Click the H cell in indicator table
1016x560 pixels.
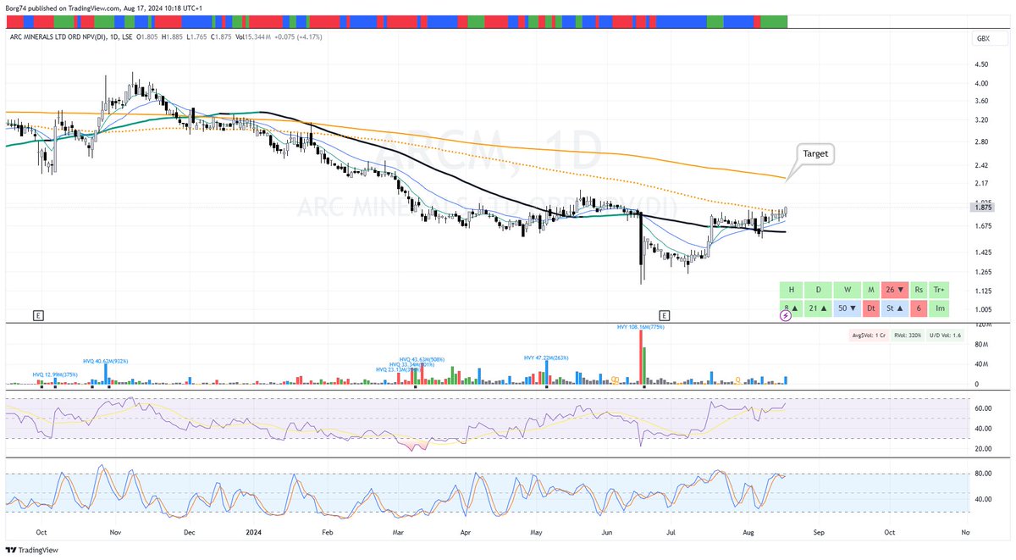point(792,290)
